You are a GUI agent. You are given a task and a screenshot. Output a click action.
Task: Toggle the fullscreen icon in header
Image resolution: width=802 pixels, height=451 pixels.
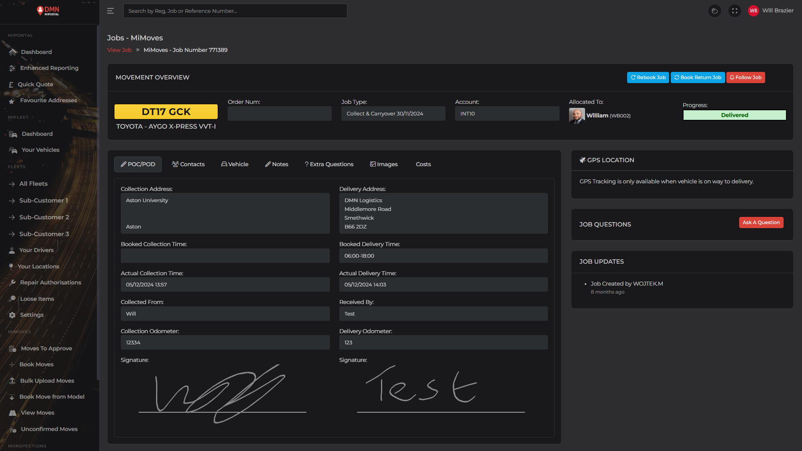(734, 11)
